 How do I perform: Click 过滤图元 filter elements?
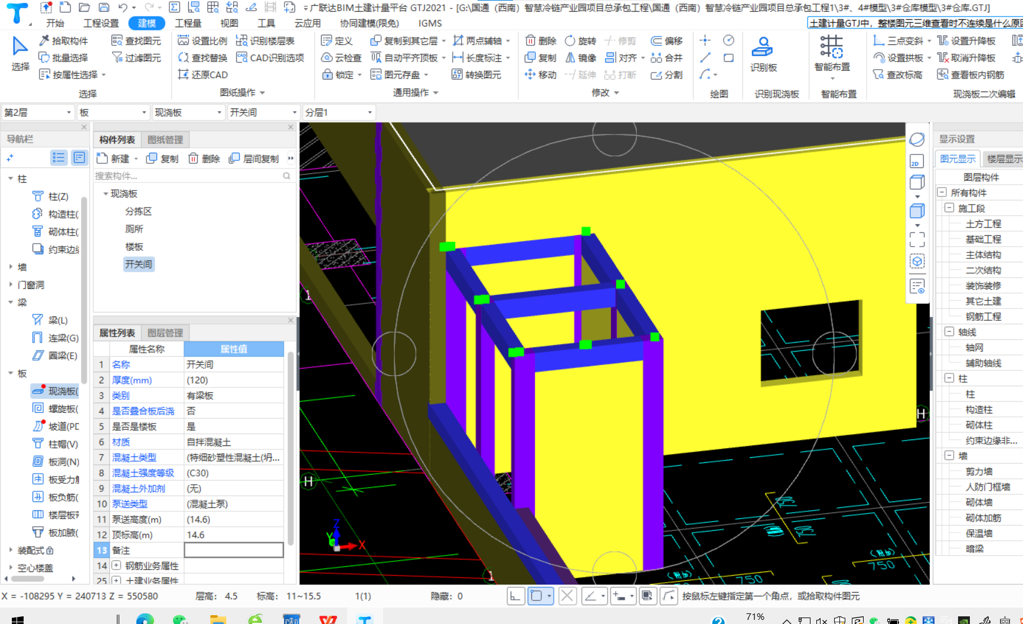[136, 58]
